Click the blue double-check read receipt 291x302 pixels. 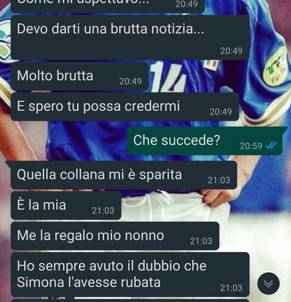[271, 145]
